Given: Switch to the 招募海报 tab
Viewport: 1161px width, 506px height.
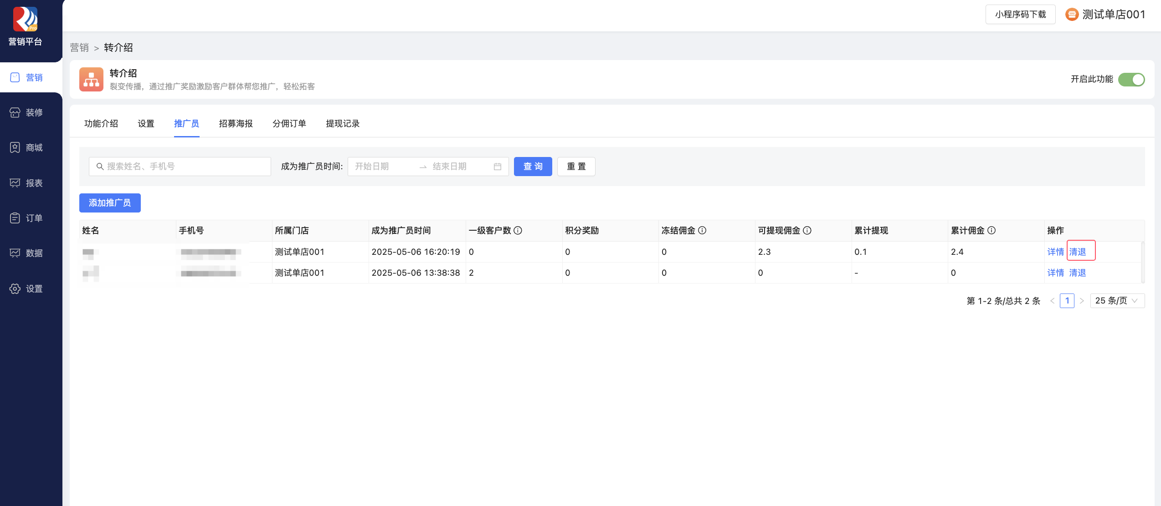Looking at the screenshot, I should [236, 123].
